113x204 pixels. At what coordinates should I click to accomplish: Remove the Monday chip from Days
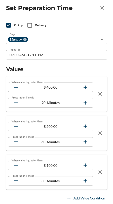pos(25,39)
